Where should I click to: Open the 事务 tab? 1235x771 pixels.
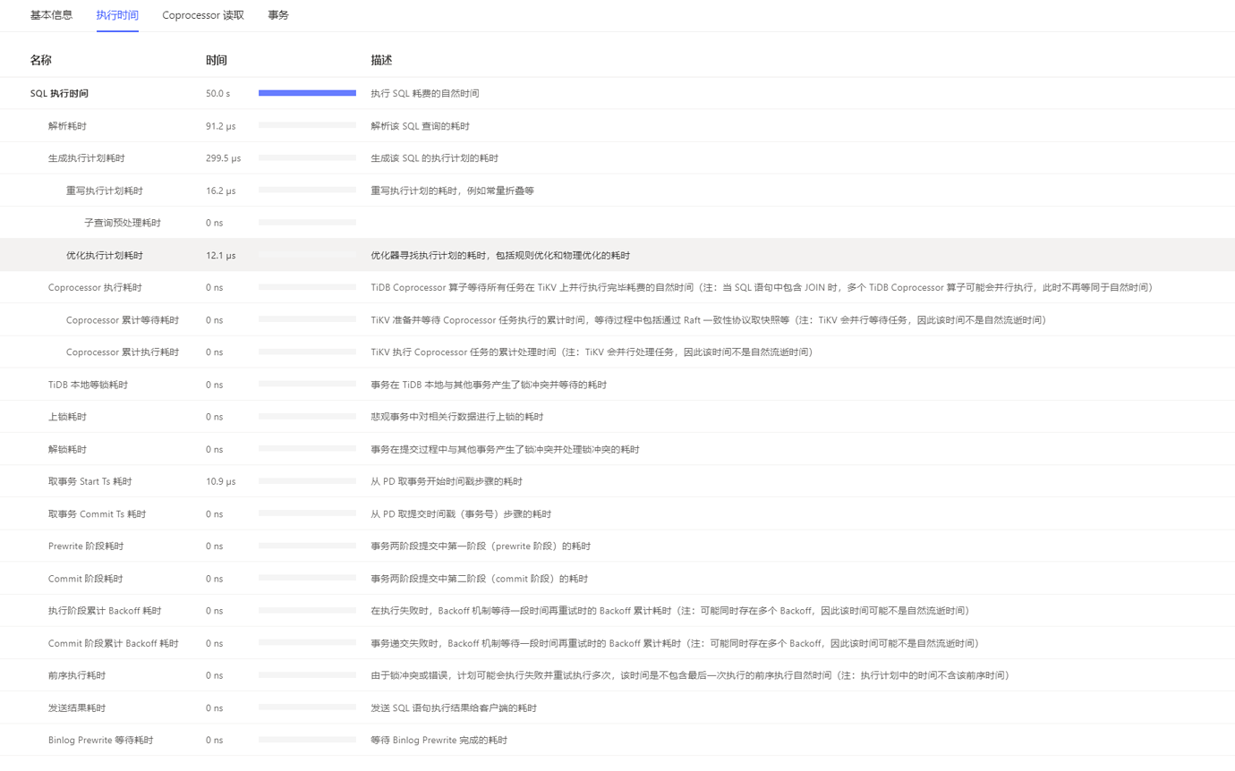click(x=278, y=15)
